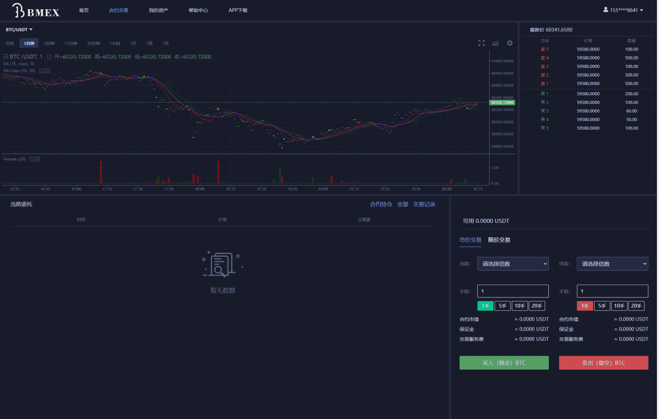Screen dimensions: 659x419
Task: Remove the MA Cross indicator
Action: (47, 71)
